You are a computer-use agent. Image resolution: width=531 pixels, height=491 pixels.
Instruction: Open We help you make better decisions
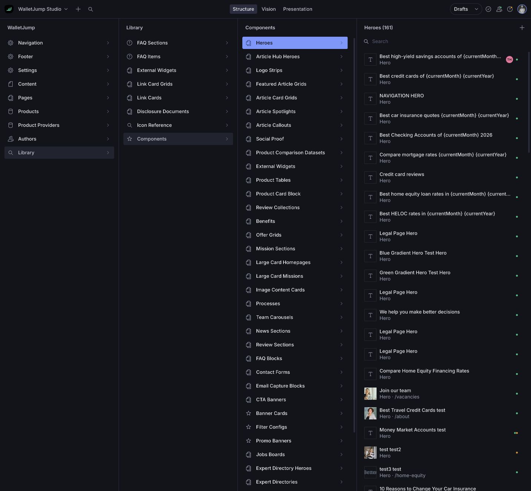click(442, 315)
